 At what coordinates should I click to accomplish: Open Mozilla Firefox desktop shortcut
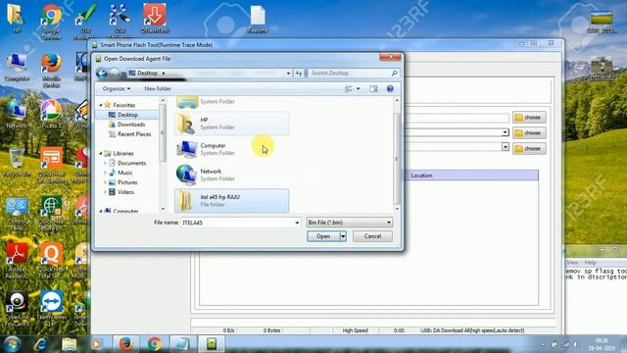click(51, 70)
